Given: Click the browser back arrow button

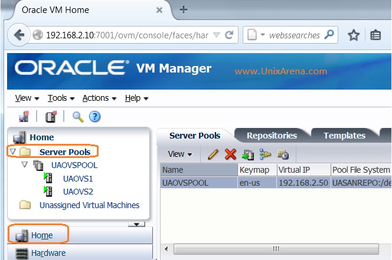Looking at the screenshot, I should point(19,35).
